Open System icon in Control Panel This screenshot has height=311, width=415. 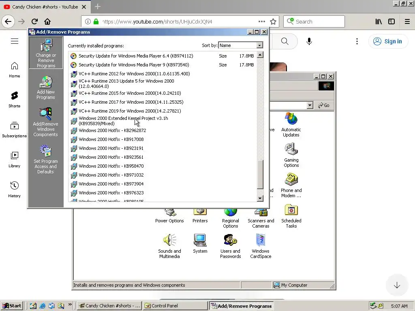(200, 243)
